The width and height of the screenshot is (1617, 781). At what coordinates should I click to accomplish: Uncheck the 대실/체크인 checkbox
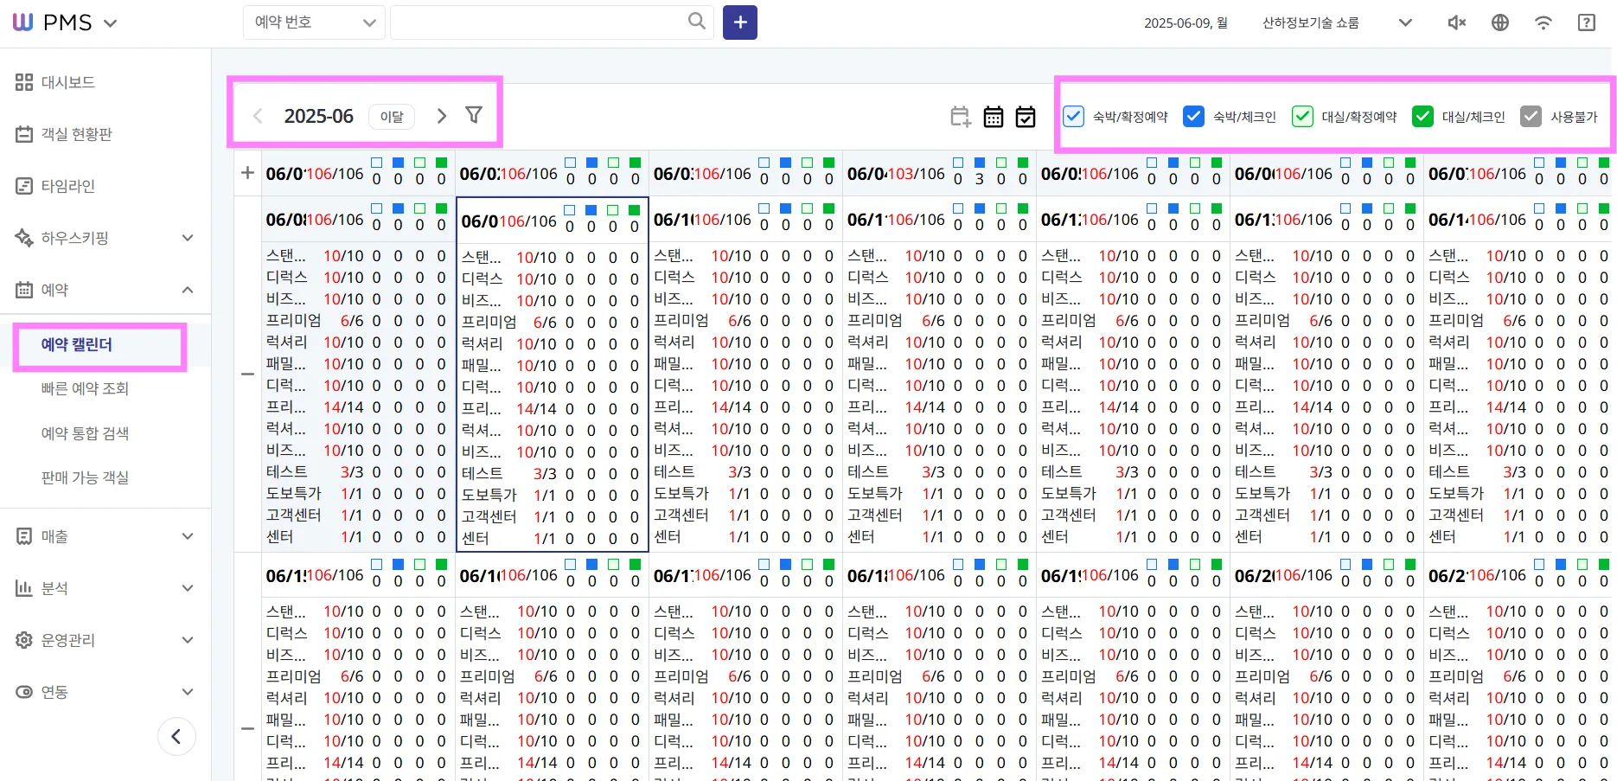pos(1422,116)
